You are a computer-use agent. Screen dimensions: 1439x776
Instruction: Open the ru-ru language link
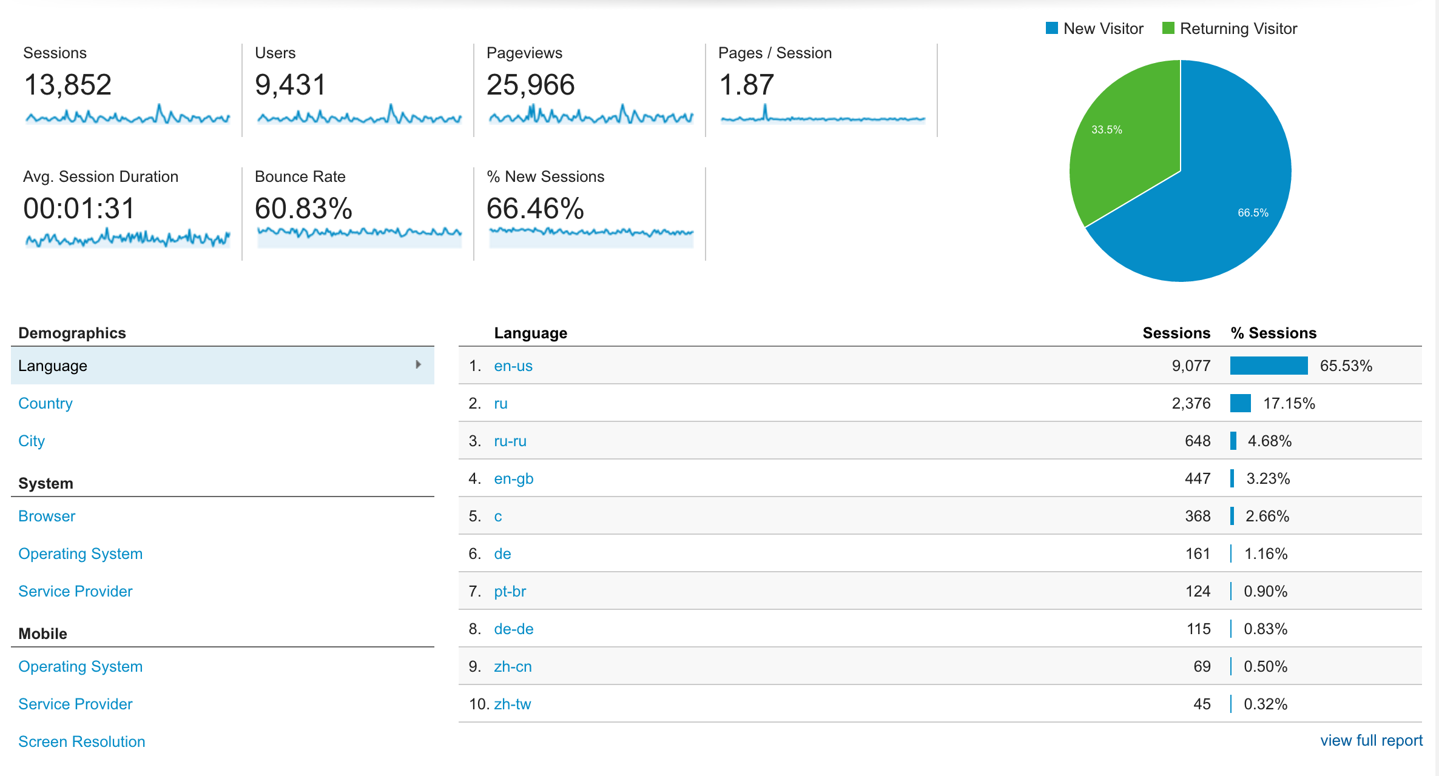(x=510, y=441)
